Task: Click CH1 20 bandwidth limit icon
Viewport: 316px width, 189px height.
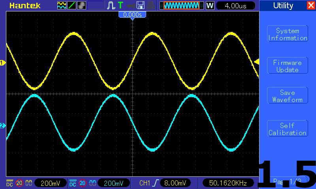Action: pos(19,183)
